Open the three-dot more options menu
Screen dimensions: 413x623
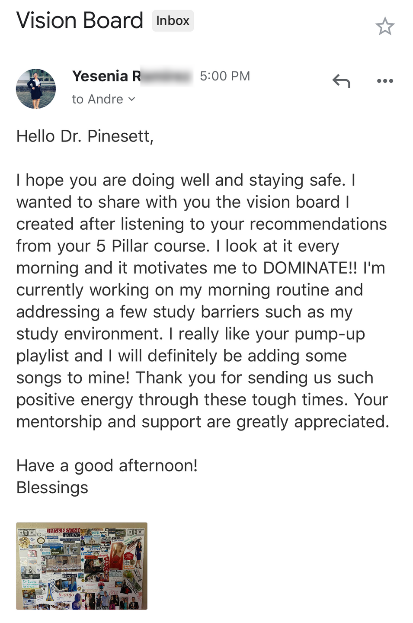coord(385,81)
